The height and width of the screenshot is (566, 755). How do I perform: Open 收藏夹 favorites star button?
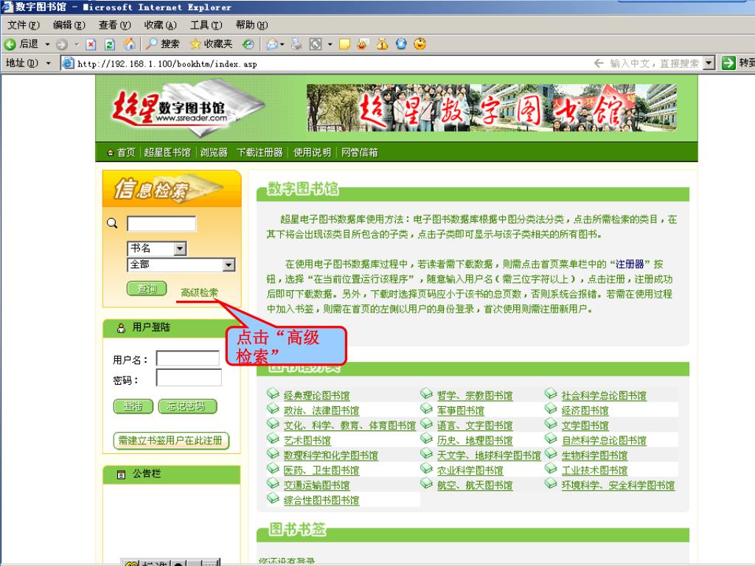pos(211,44)
